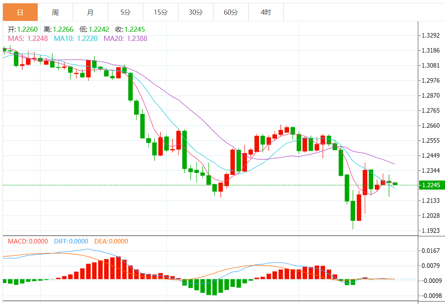445x304 pixels.
Task: Open the 30分 timeframe tab
Action: click(x=196, y=12)
